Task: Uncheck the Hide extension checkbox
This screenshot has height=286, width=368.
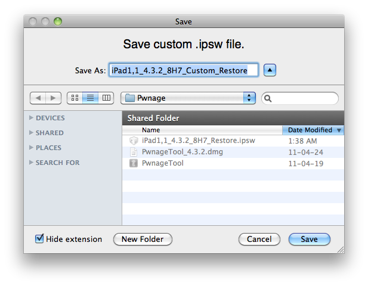Action: pos(40,239)
